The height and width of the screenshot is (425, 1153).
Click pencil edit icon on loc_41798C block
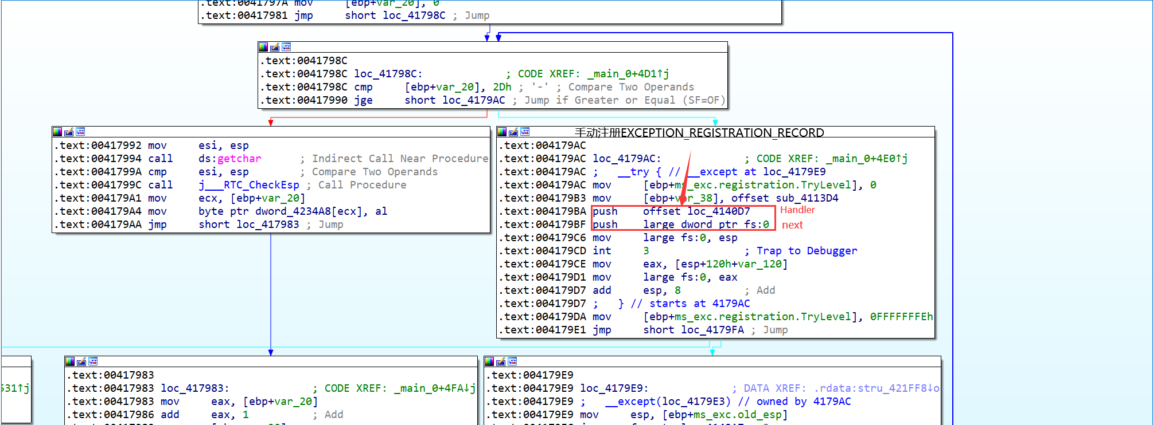click(x=275, y=47)
